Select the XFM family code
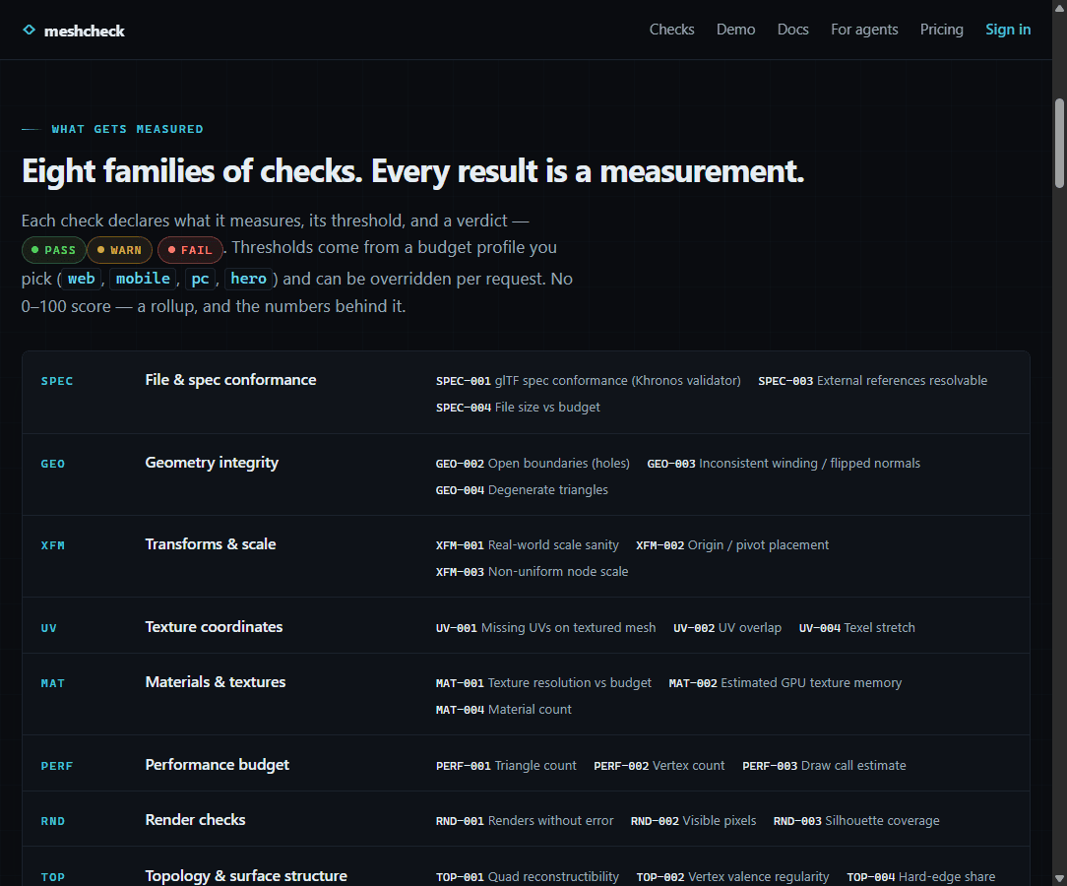Screen dimensions: 1067x886 point(53,545)
